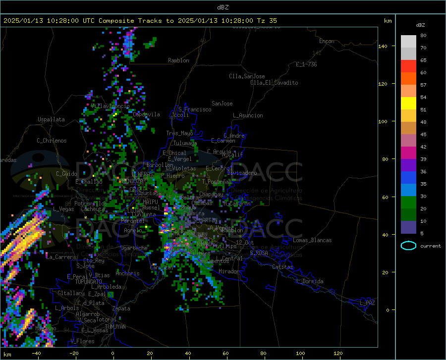Click the V_Flores label
446x360 pixels.
pyautogui.click(x=82, y=341)
